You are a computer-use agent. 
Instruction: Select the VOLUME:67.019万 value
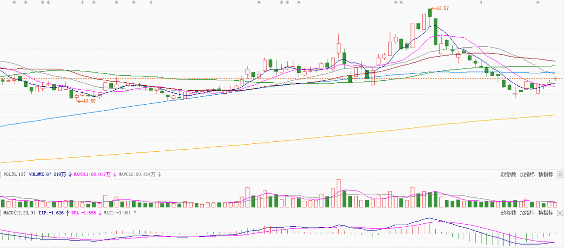[x=48, y=175]
